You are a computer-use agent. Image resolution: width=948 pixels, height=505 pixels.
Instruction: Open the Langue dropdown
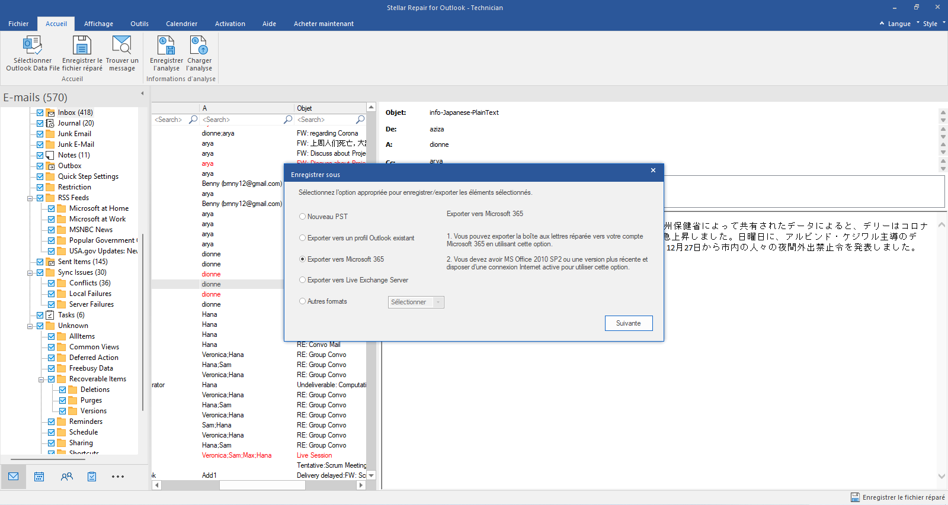(x=899, y=24)
